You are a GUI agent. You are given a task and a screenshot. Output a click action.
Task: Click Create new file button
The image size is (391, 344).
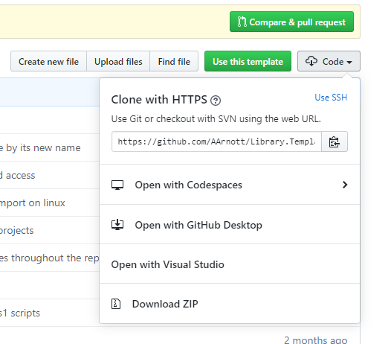click(48, 62)
